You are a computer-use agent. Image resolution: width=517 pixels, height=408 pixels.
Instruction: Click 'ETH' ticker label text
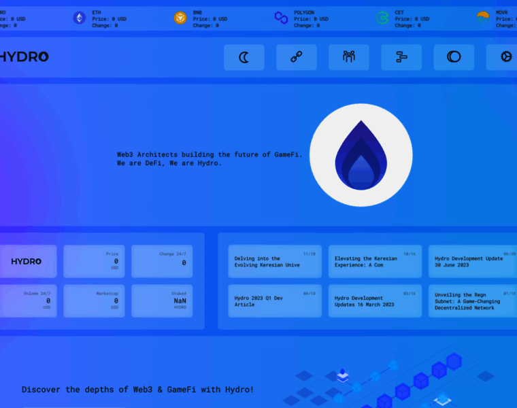point(97,12)
